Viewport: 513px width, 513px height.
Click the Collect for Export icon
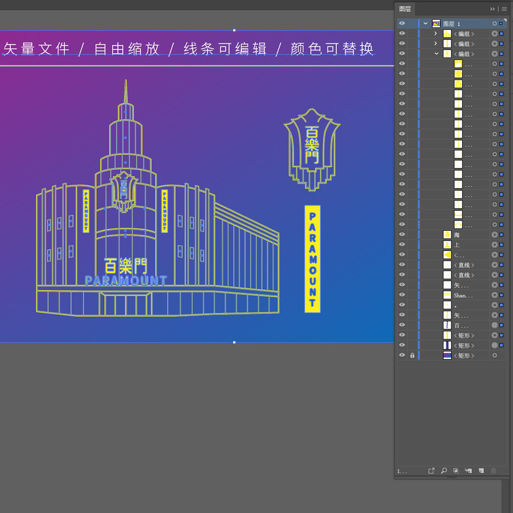click(x=431, y=471)
